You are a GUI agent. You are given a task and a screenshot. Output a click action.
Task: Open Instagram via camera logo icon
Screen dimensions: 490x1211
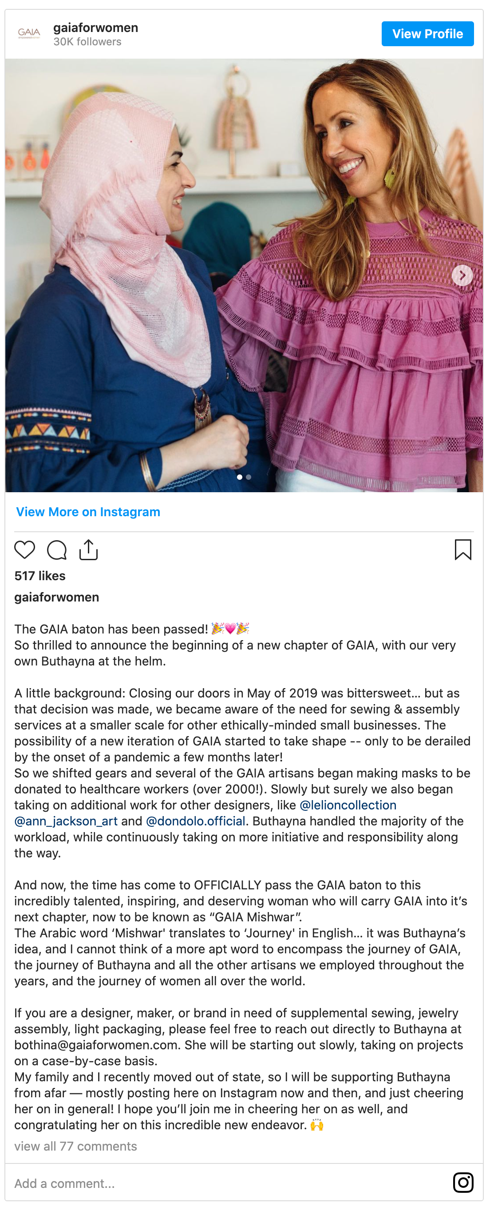point(463,1182)
